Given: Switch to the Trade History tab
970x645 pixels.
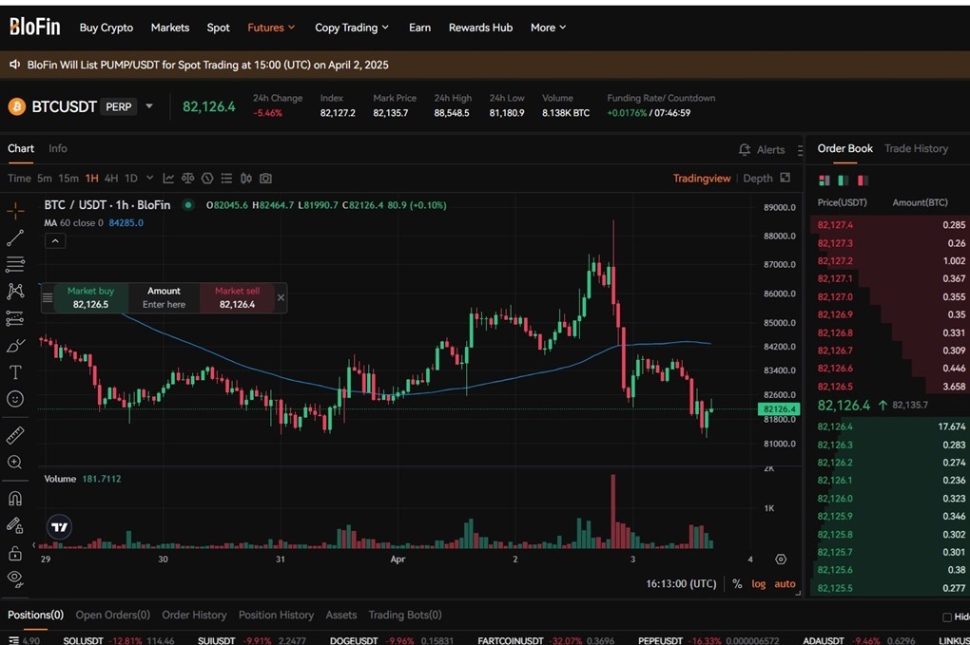Looking at the screenshot, I should [x=916, y=148].
